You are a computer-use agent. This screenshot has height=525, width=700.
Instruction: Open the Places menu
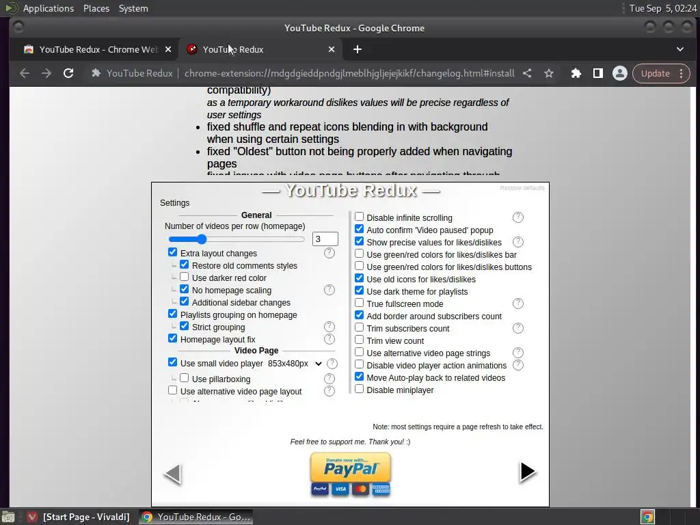(x=96, y=8)
